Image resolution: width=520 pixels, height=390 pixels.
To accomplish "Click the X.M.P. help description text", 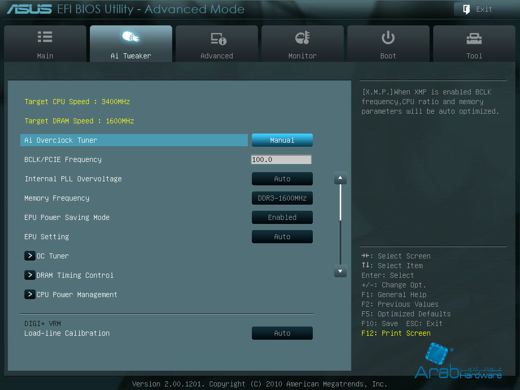I will coord(431,102).
